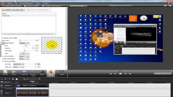Collapse the Highlight effect section
Viewport: 173px width, 97px height.
click(2, 43)
